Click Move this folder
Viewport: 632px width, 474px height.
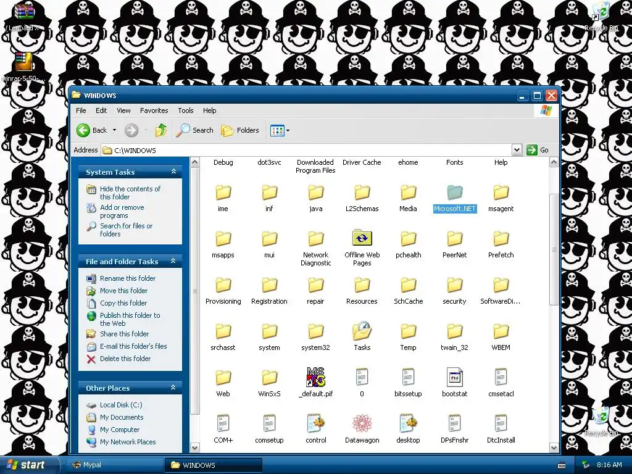click(x=123, y=291)
